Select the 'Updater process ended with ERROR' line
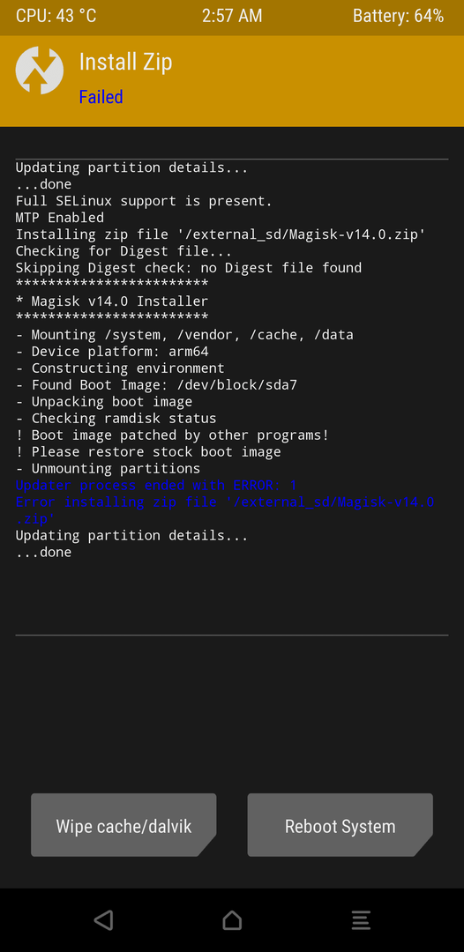This screenshot has height=952, width=464. click(x=156, y=485)
